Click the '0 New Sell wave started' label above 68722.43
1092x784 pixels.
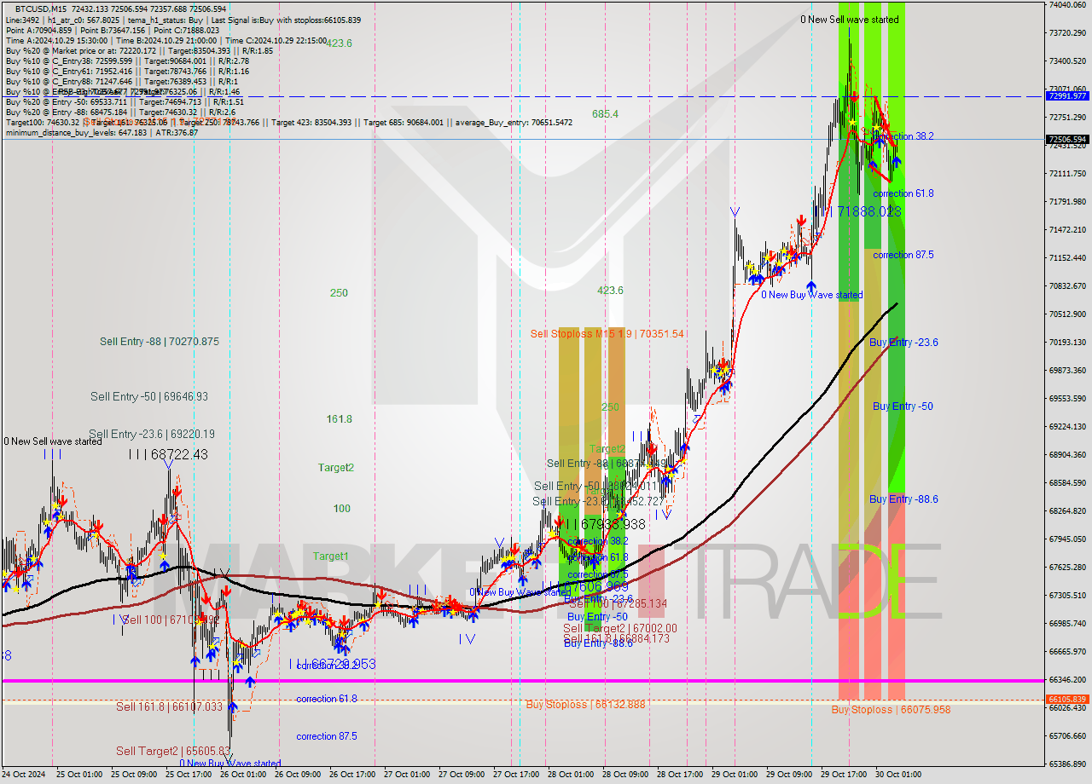53,441
